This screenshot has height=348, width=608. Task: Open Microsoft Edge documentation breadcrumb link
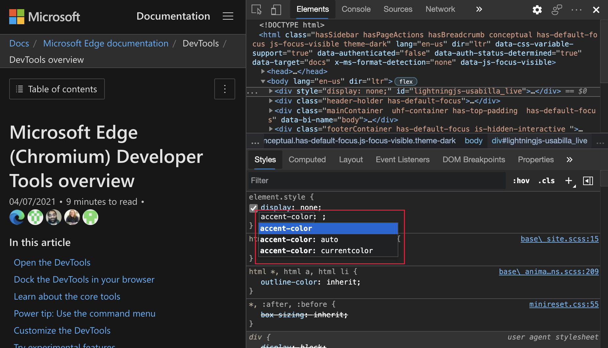pyautogui.click(x=106, y=43)
